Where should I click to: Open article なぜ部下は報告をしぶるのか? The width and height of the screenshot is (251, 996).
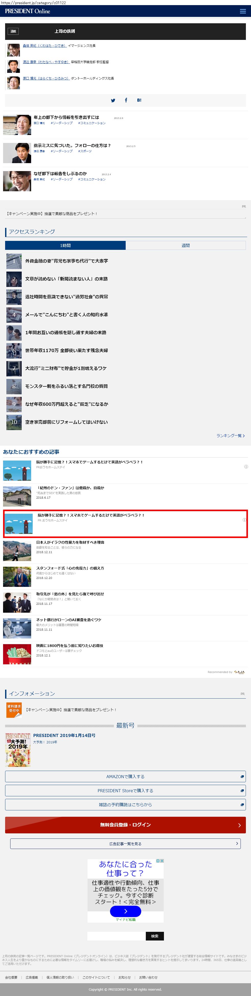[60, 174]
